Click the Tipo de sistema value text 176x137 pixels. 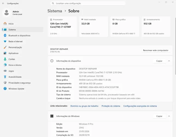106,95
